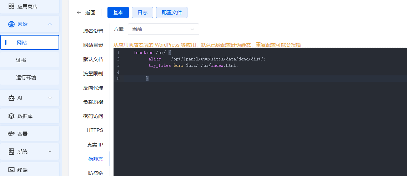Click the AI robot icon
This screenshot has width=407, height=176.
pos(11,98)
